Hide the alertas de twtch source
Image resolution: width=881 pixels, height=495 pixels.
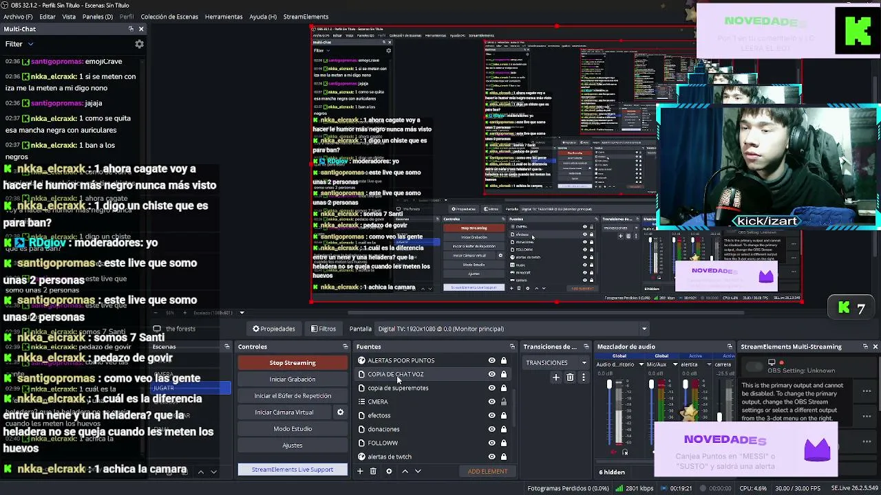[x=491, y=456]
